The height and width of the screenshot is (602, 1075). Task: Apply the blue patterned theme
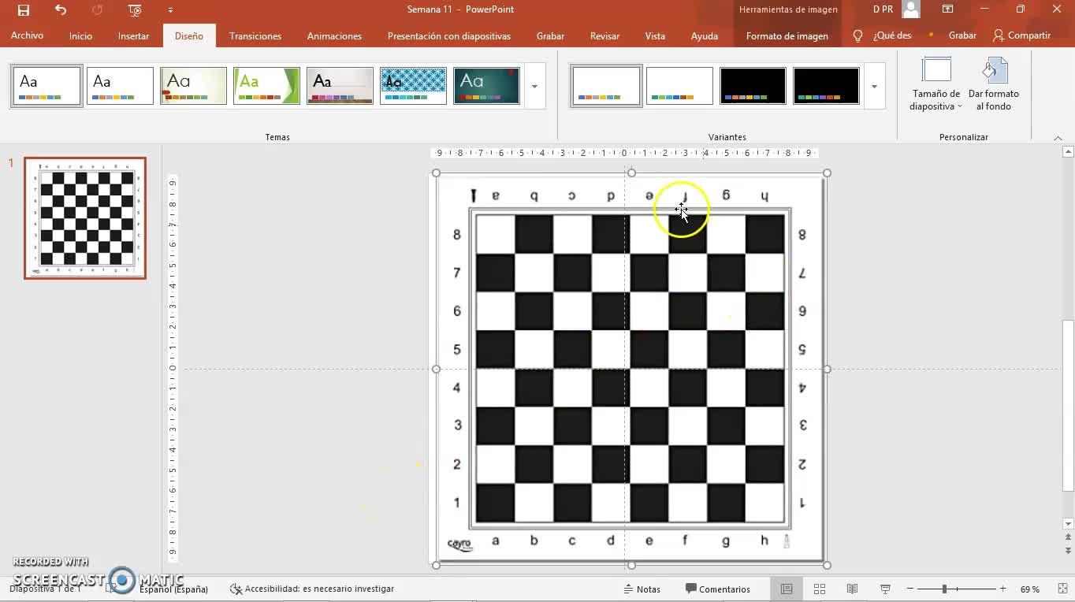pyautogui.click(x=413, y=86)
